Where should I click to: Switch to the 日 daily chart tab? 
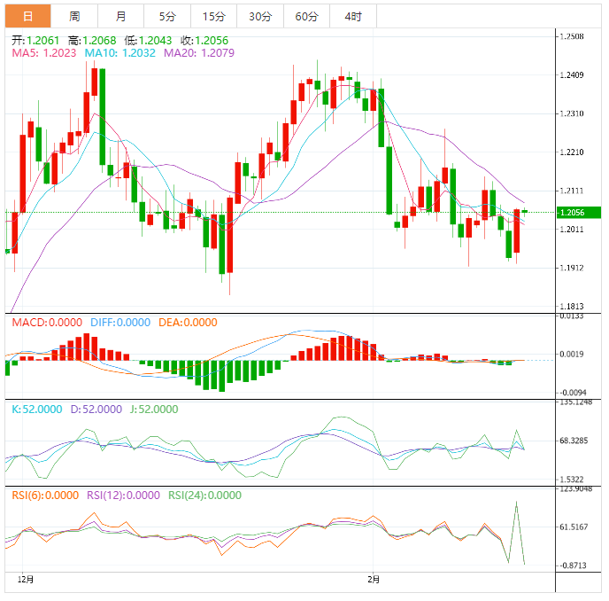point(28,16)
